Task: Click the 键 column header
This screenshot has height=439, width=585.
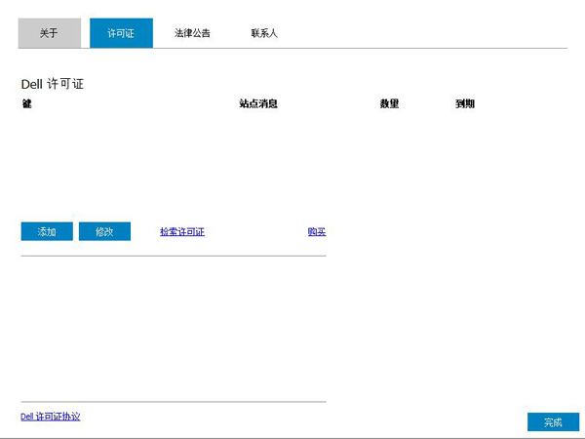Action: (x=27, y=104)
